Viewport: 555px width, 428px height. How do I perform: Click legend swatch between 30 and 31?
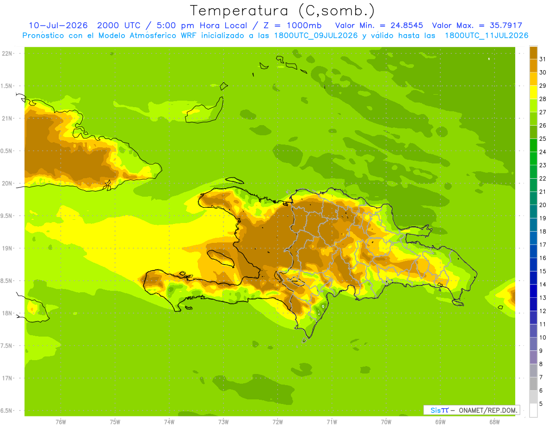tap(533, 66)
